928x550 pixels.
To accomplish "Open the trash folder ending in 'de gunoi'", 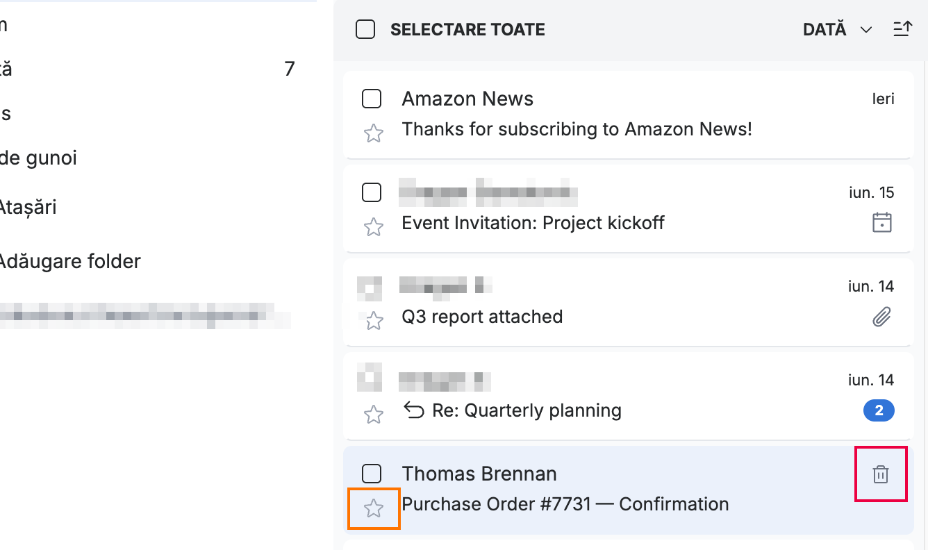I will point(38,158).
